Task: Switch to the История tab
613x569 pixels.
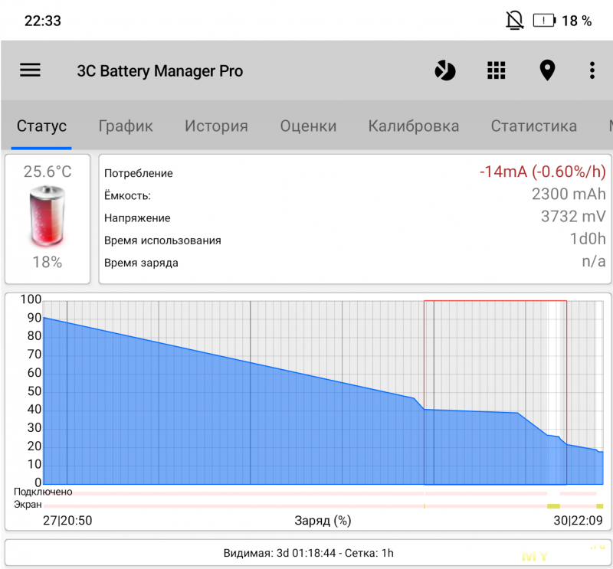Action: pos(216,126)
